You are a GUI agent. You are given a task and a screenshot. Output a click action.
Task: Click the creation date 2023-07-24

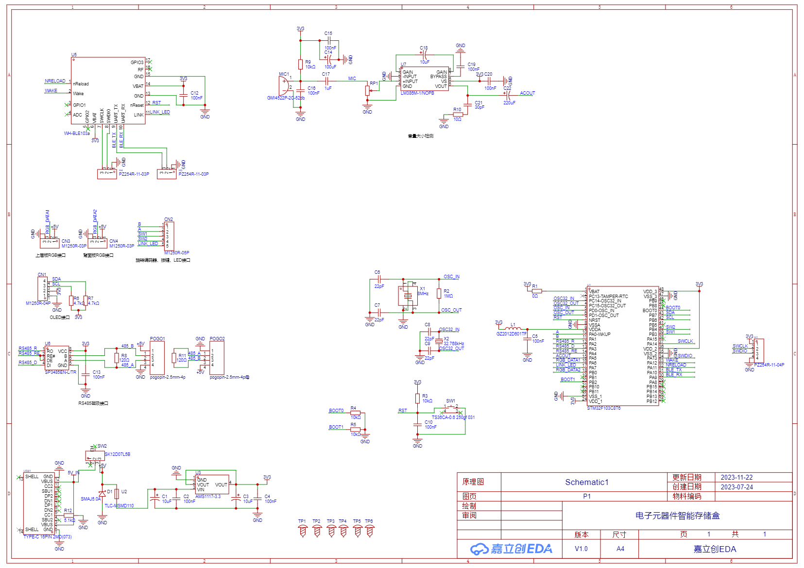tap(736, 487)
